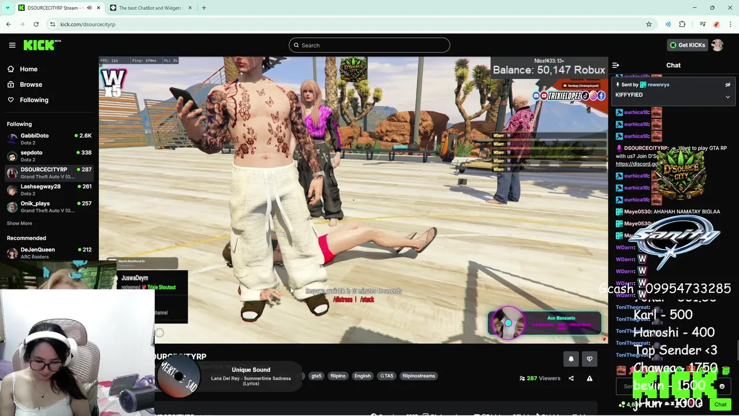This screenshot has height=416, width=739.
Task: Open the discord link in chat
Action: (637, 164)
